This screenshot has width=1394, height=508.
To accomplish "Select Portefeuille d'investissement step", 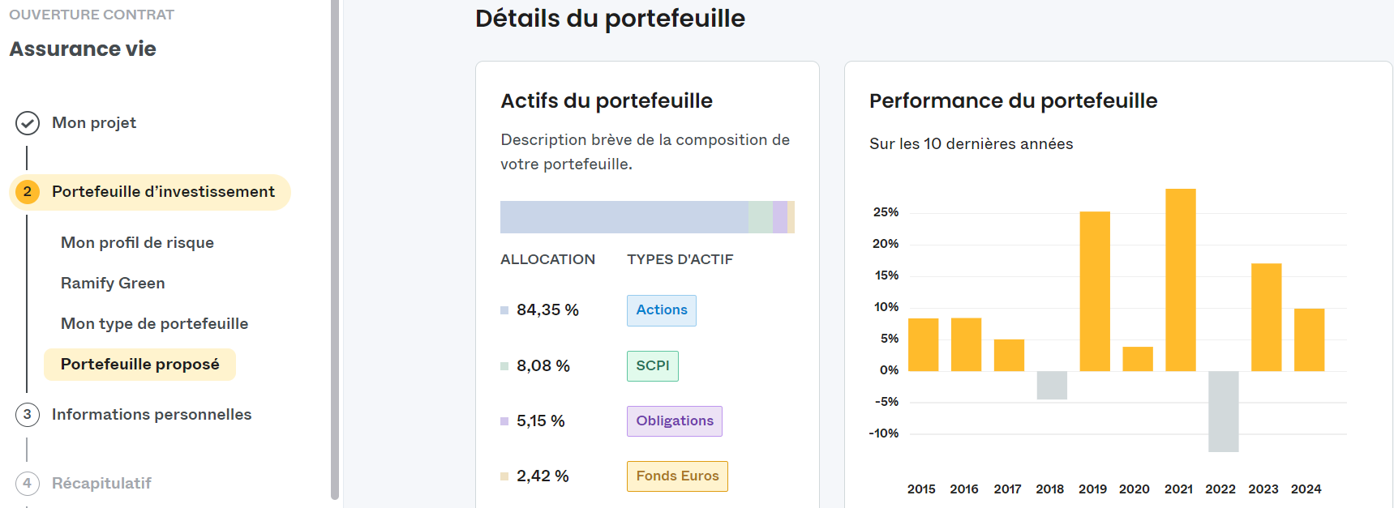I will (x=163, y=192).
